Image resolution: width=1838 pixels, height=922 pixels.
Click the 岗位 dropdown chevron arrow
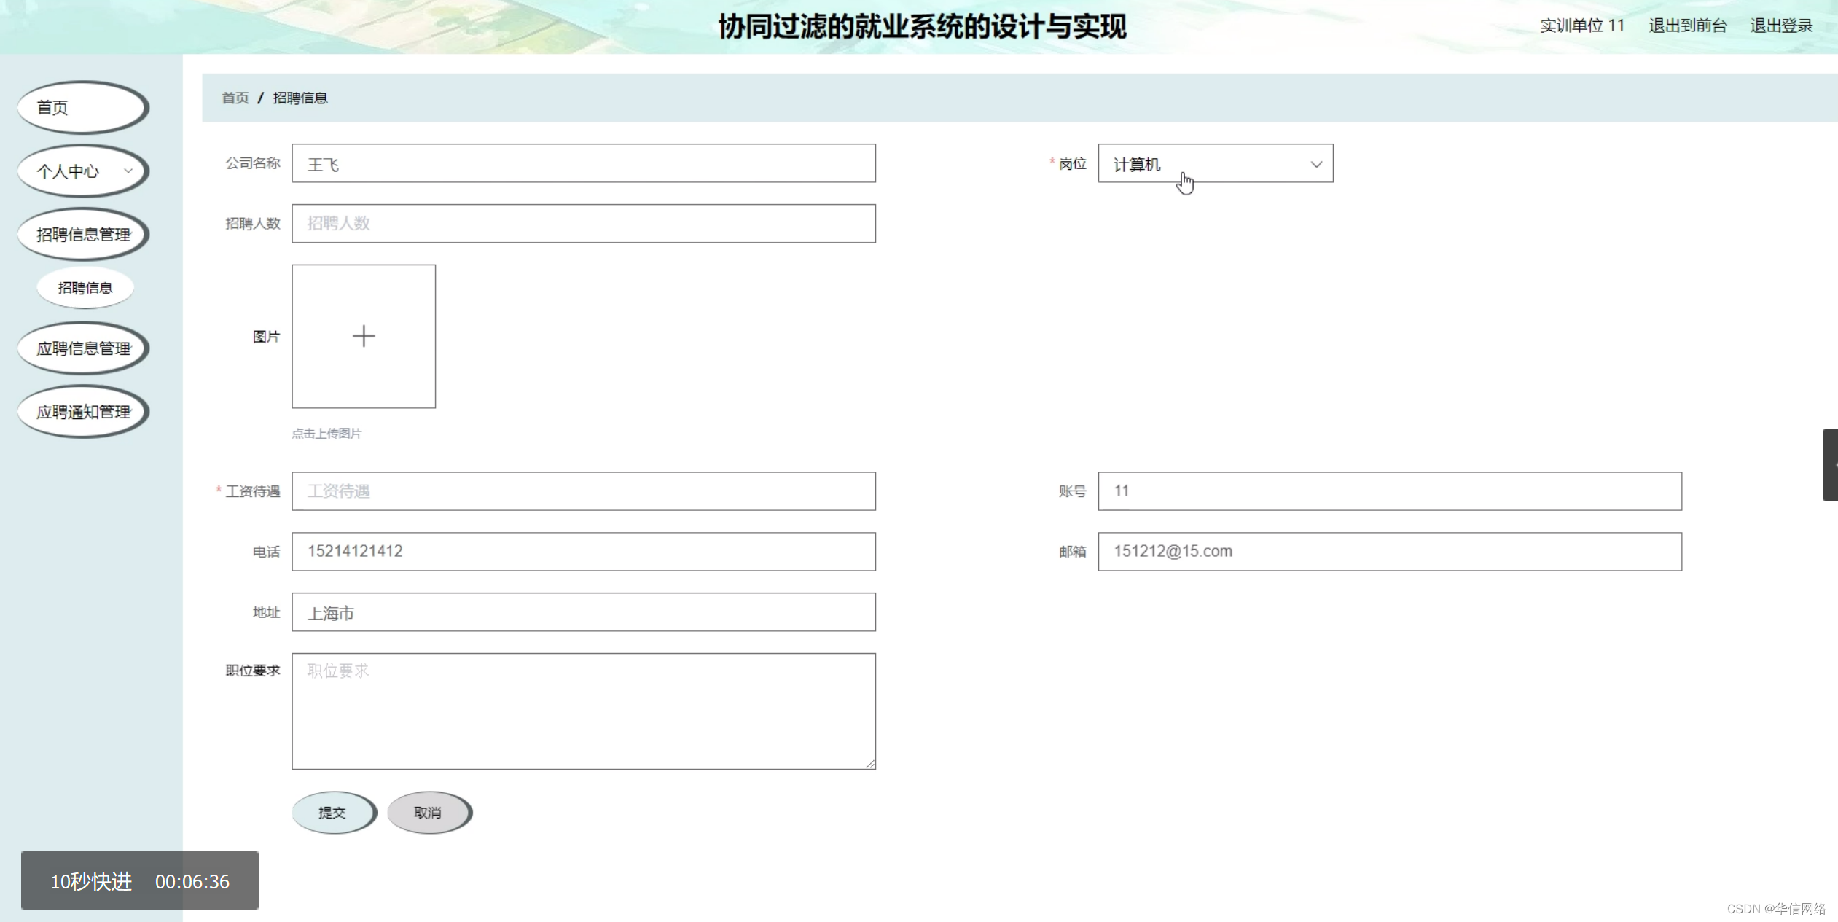click(x=1315, y=164)
